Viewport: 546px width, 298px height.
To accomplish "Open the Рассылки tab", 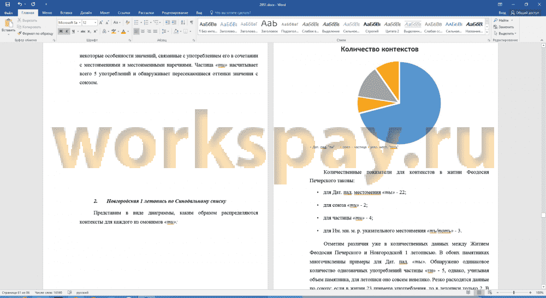I will (146, 13).
